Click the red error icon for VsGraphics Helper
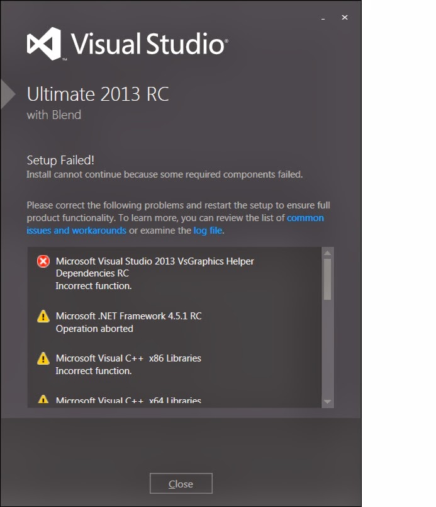This screenshot has width=436, height=507. [x=43, y=261]
